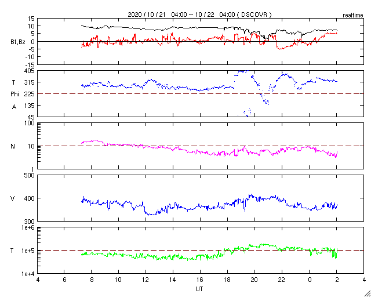Click the "-5" tick on the Bt,Bz axis
This screenshot has height=297, width=371.
[x=32, y=49]
